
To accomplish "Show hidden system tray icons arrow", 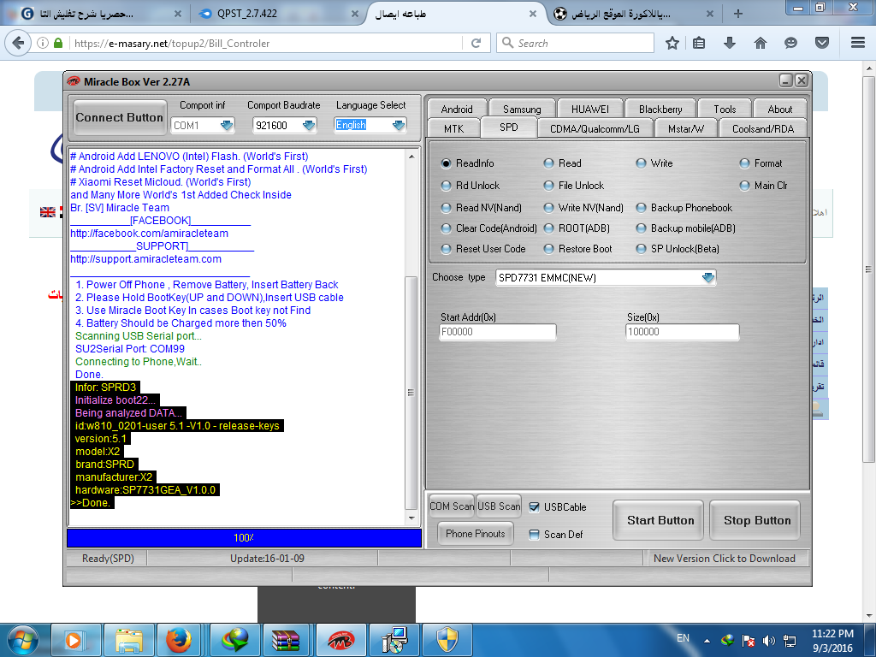I will tap(707, 641).
